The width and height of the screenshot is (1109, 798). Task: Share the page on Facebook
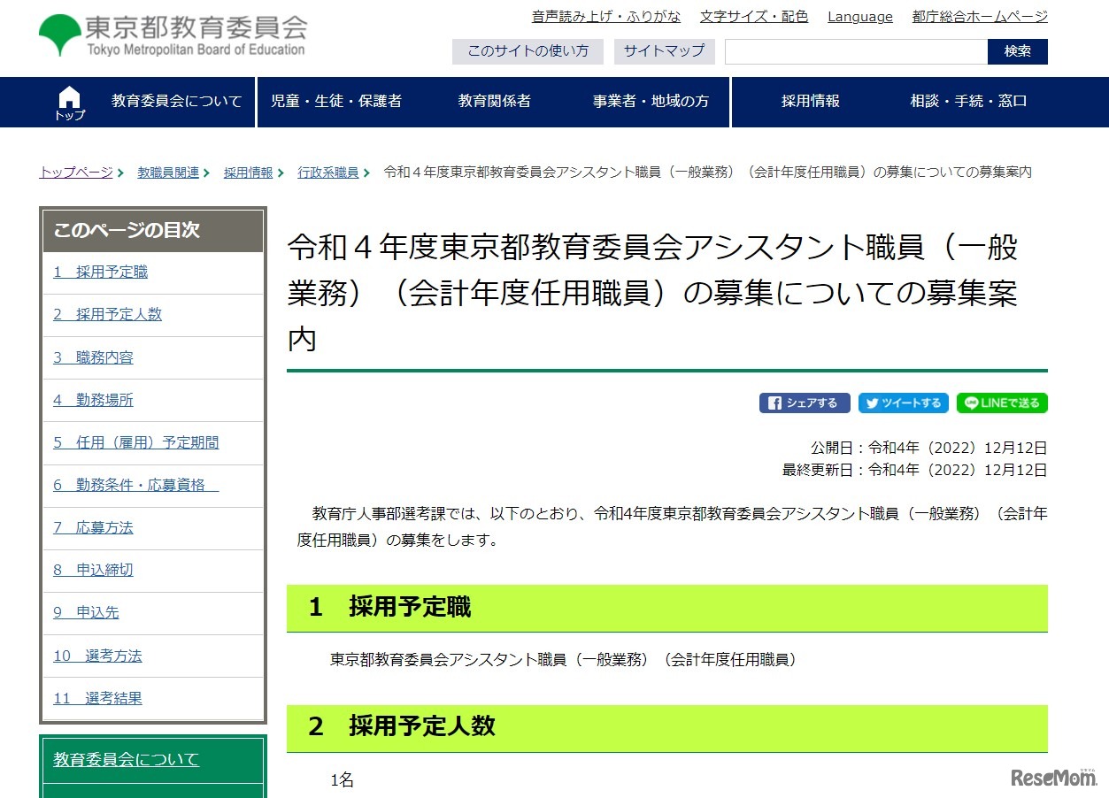coord(804,403)
